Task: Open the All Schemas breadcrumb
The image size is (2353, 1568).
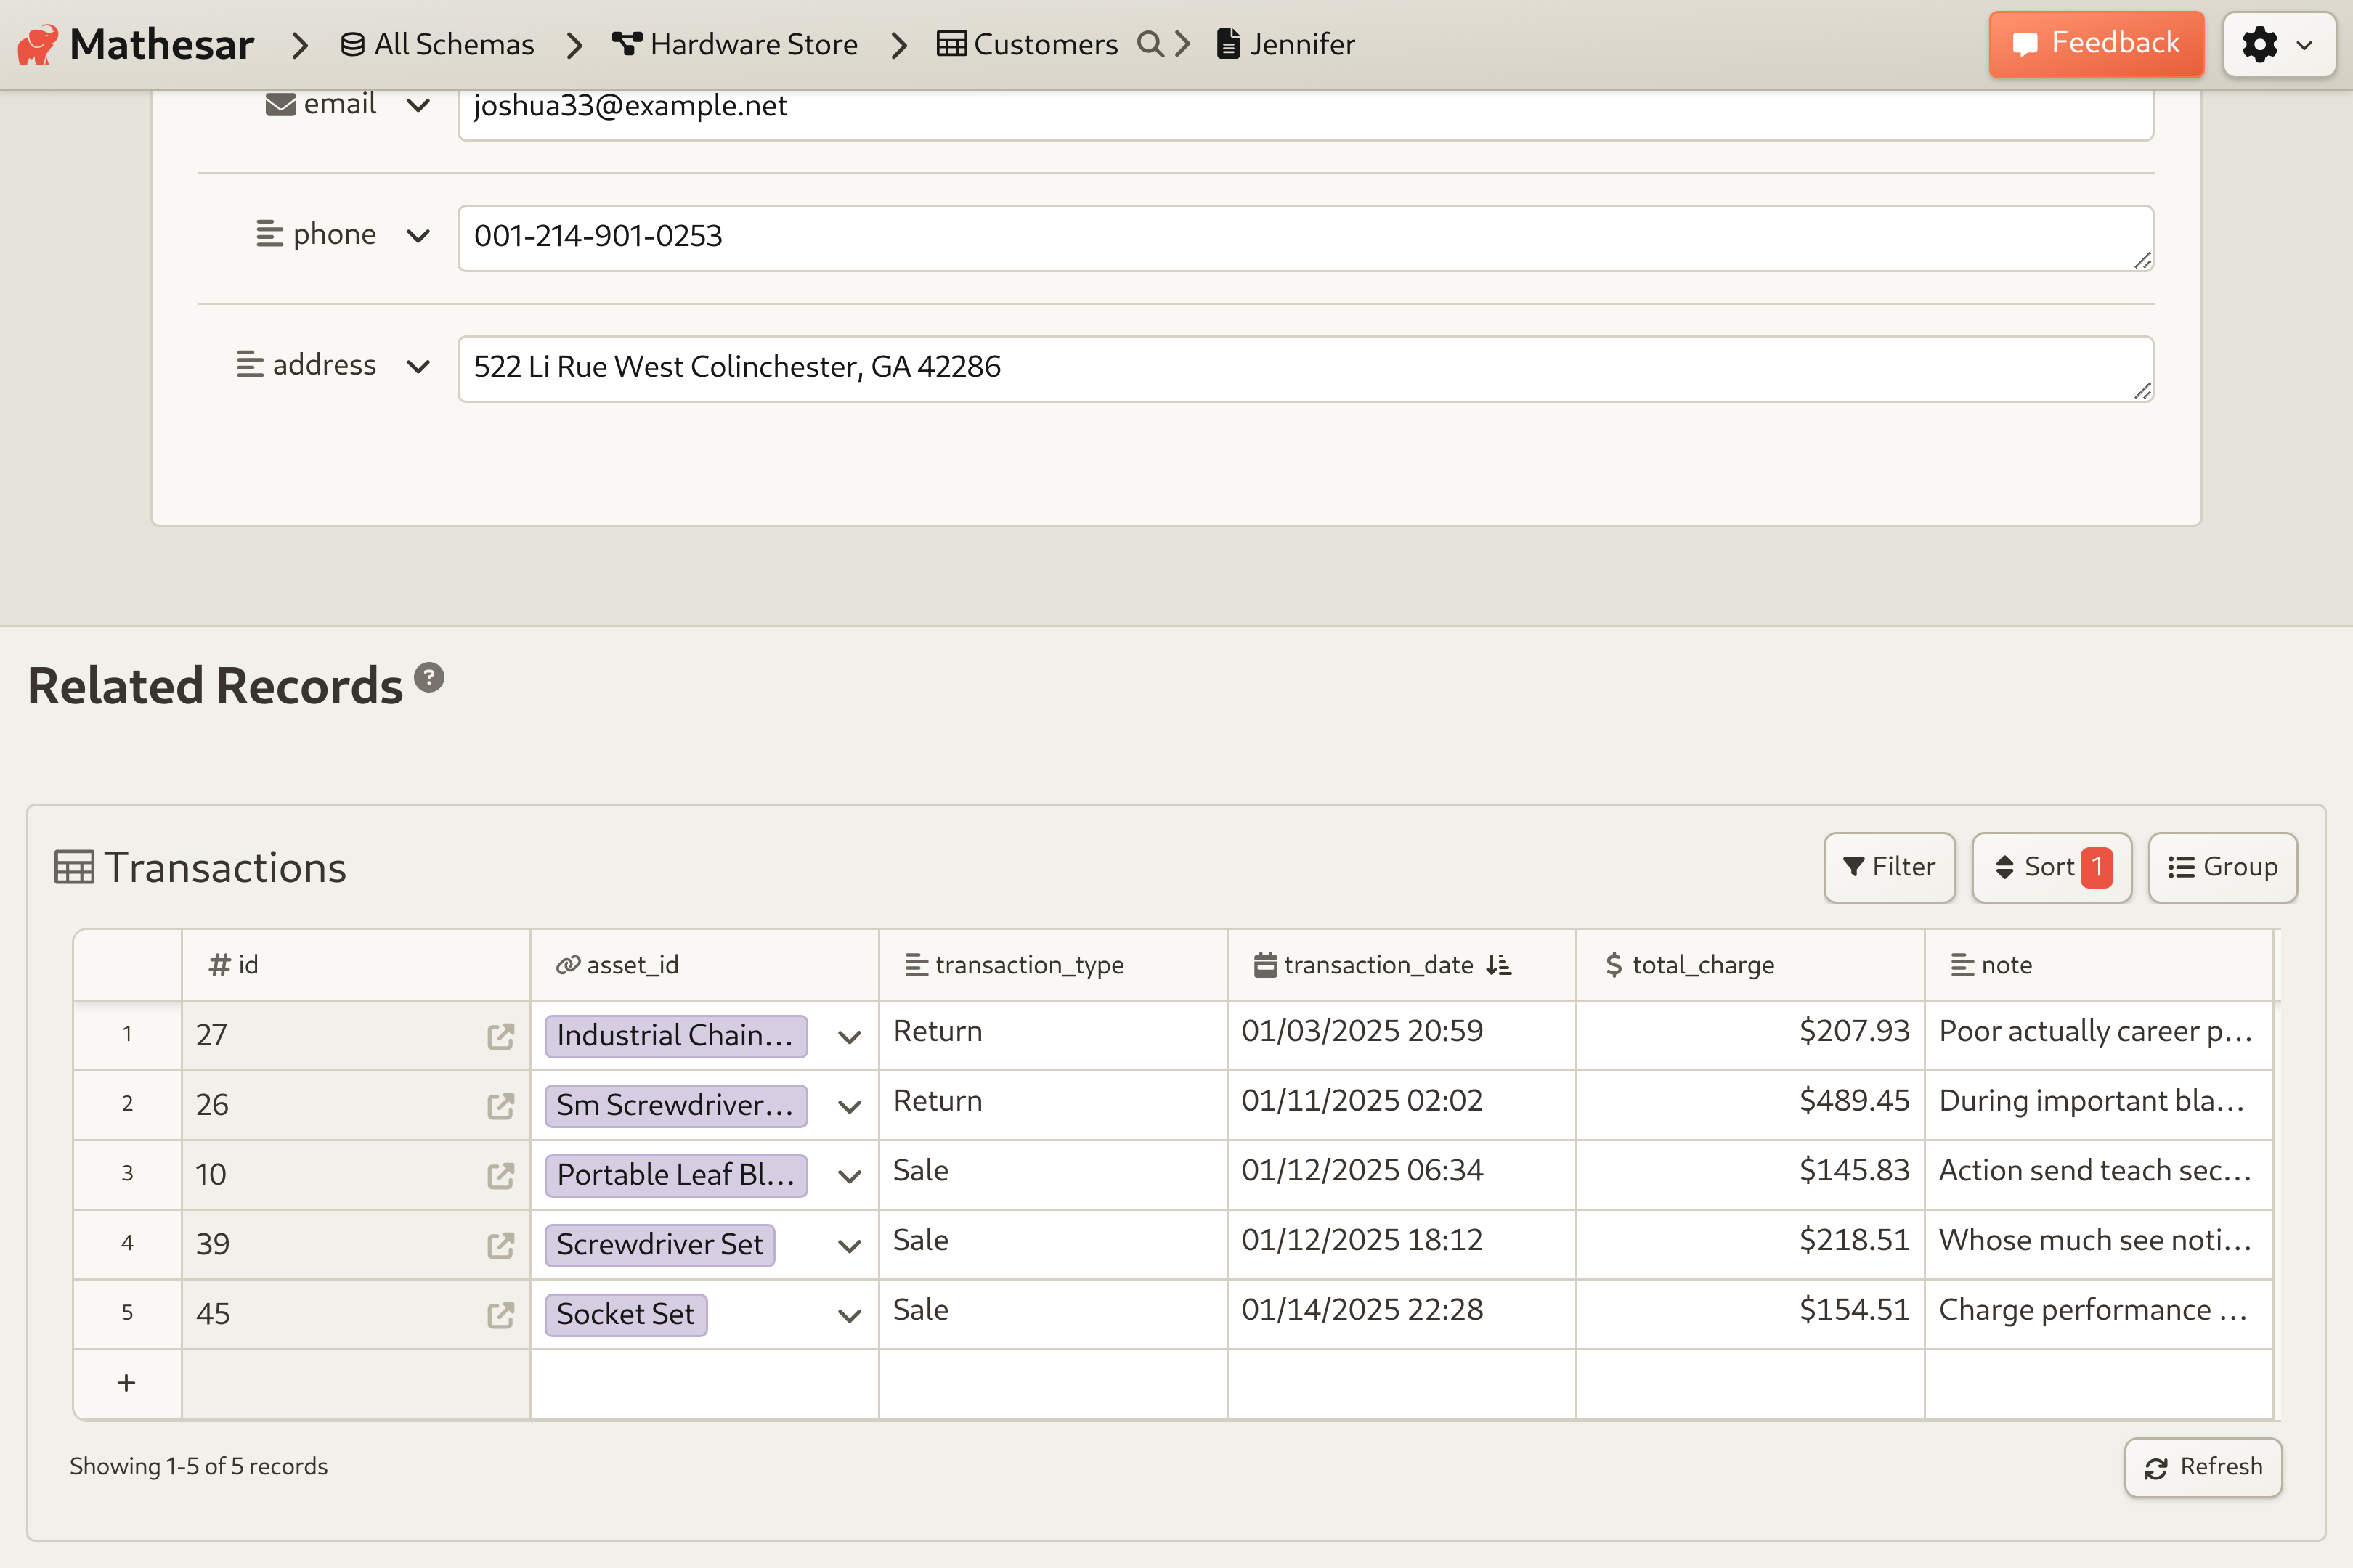Action: (x=437, y=45)
